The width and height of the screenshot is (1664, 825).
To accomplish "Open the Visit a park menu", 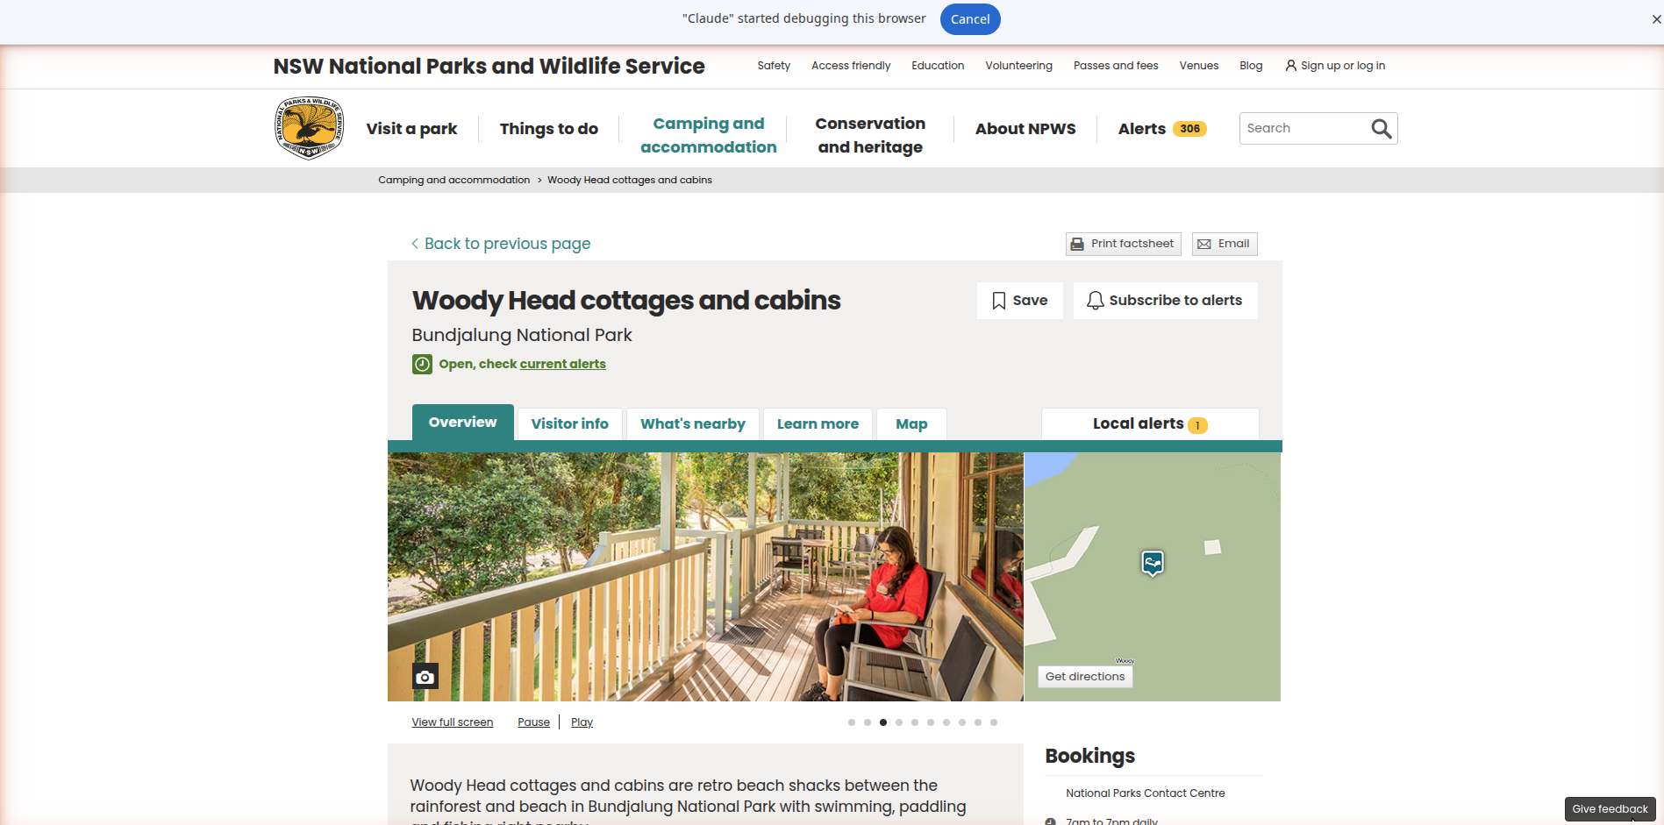I will point(411,129).
